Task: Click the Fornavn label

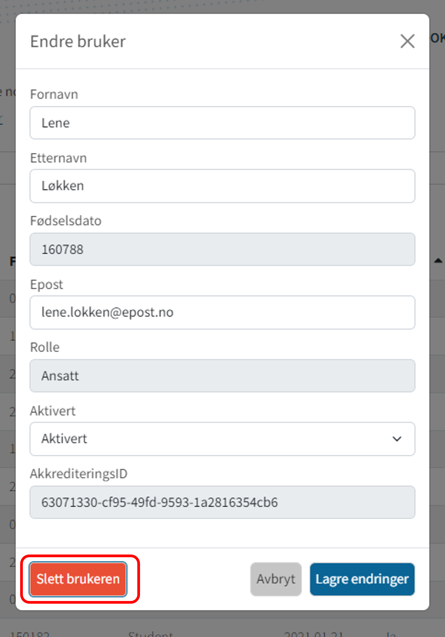Action: pyautogui.click(x=54, y=94)
